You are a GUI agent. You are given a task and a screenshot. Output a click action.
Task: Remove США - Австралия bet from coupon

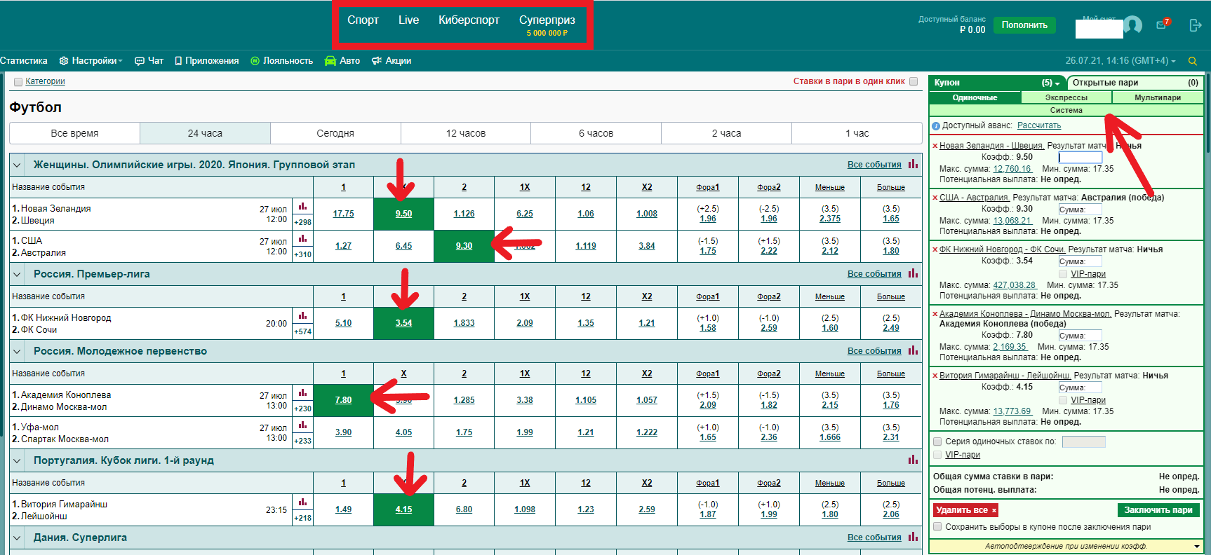click(x=935, y=198)
